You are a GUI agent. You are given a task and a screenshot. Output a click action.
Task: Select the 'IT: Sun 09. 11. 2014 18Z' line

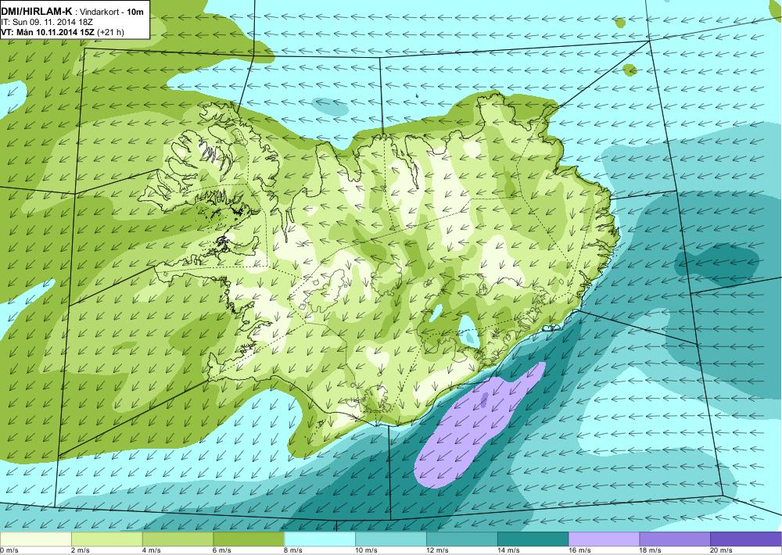coord(47,22)
